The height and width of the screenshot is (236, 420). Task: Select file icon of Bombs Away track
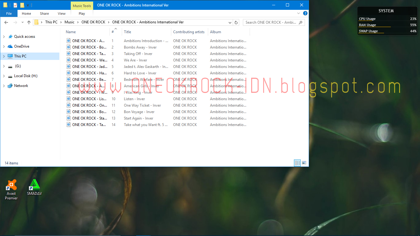point(69,47)
